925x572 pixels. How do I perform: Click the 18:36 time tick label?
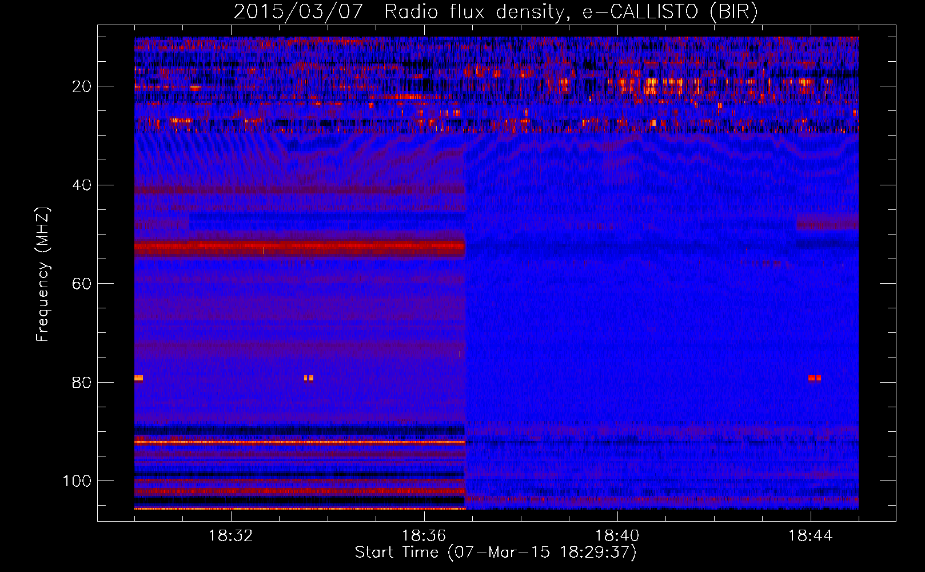tap(424, 536)
